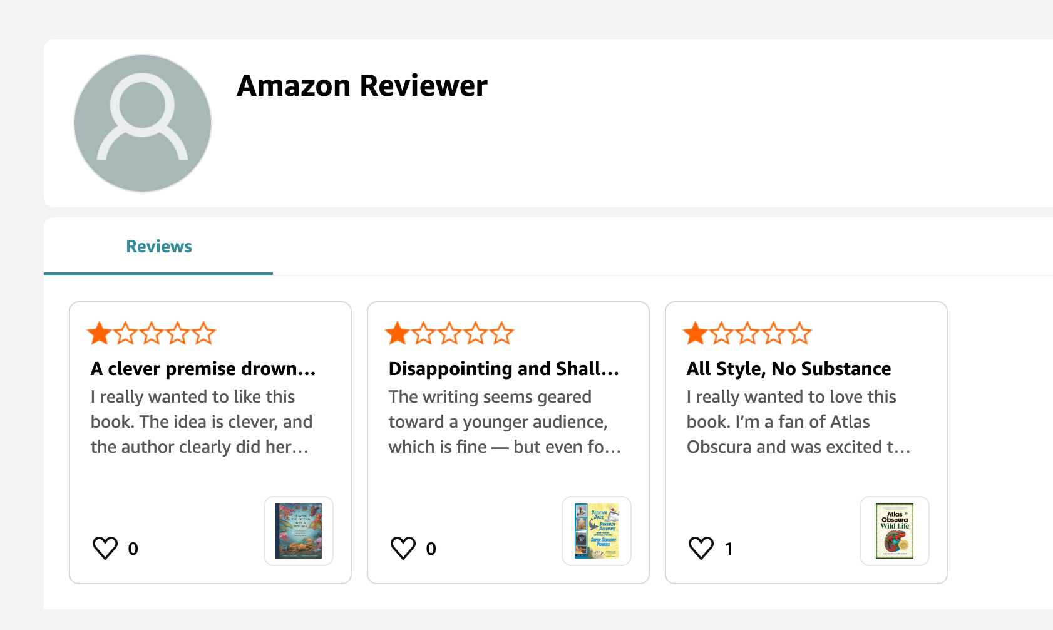Switch to the Reviews tab

[x=159, y=247]
